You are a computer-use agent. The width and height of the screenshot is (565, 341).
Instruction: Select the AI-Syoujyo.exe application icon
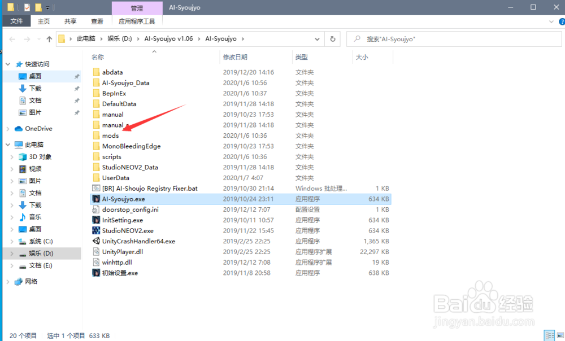[x=96, y=199]
